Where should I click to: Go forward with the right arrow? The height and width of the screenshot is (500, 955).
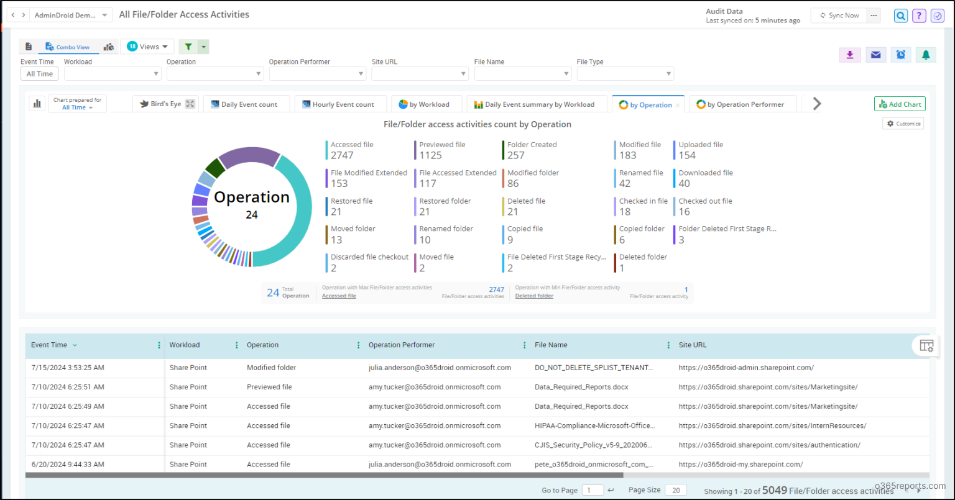[x=24, y=15]
